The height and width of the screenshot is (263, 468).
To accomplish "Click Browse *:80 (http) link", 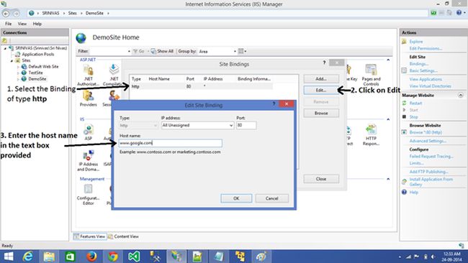I will point(426,132).
